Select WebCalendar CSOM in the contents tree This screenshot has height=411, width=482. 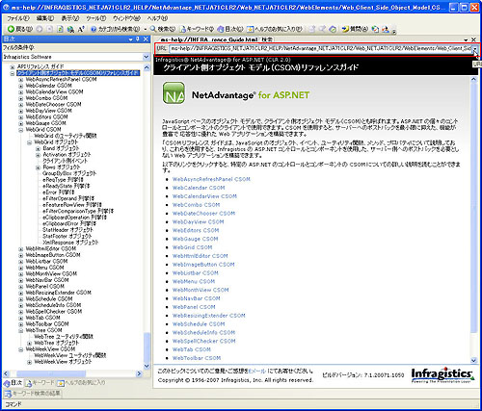[48, 86]
